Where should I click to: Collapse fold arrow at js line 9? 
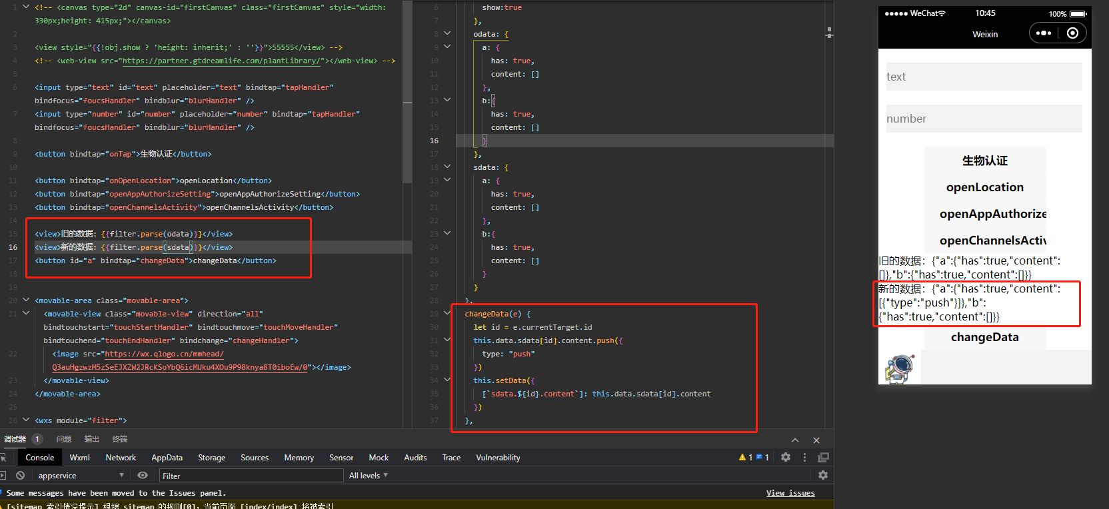(x=447, y=47)
